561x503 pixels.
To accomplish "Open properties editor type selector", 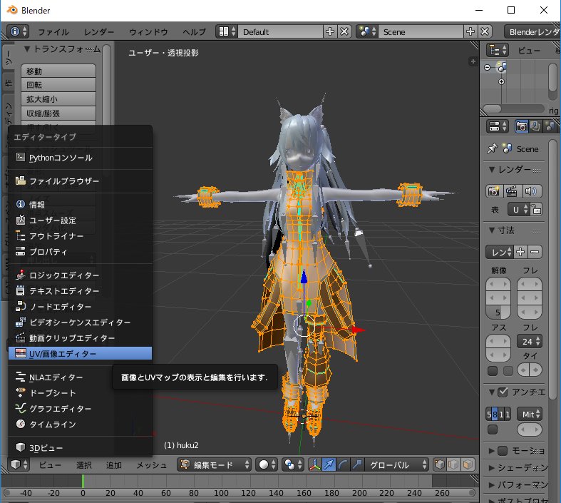I will (x=497, y=126).
